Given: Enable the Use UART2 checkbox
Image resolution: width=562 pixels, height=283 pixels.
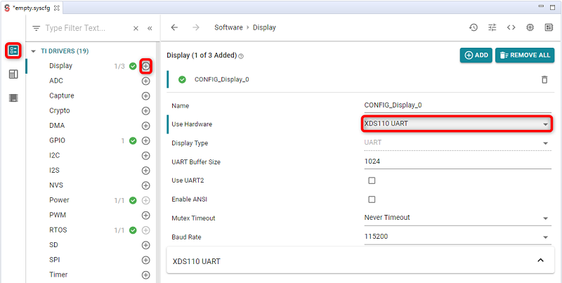Looking at the screenshot, I should (372, 180).
